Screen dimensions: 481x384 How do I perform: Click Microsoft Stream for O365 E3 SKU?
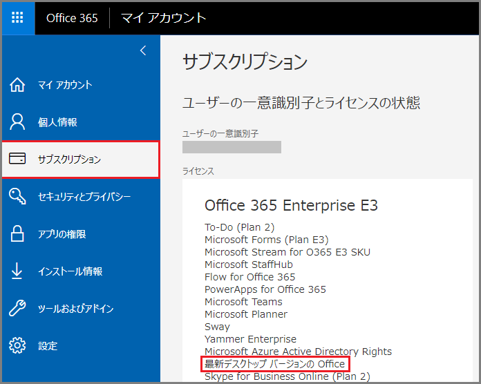click(287, 252)
